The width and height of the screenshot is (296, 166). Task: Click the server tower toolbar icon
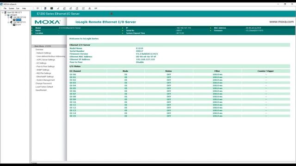[x=45, y=8]
